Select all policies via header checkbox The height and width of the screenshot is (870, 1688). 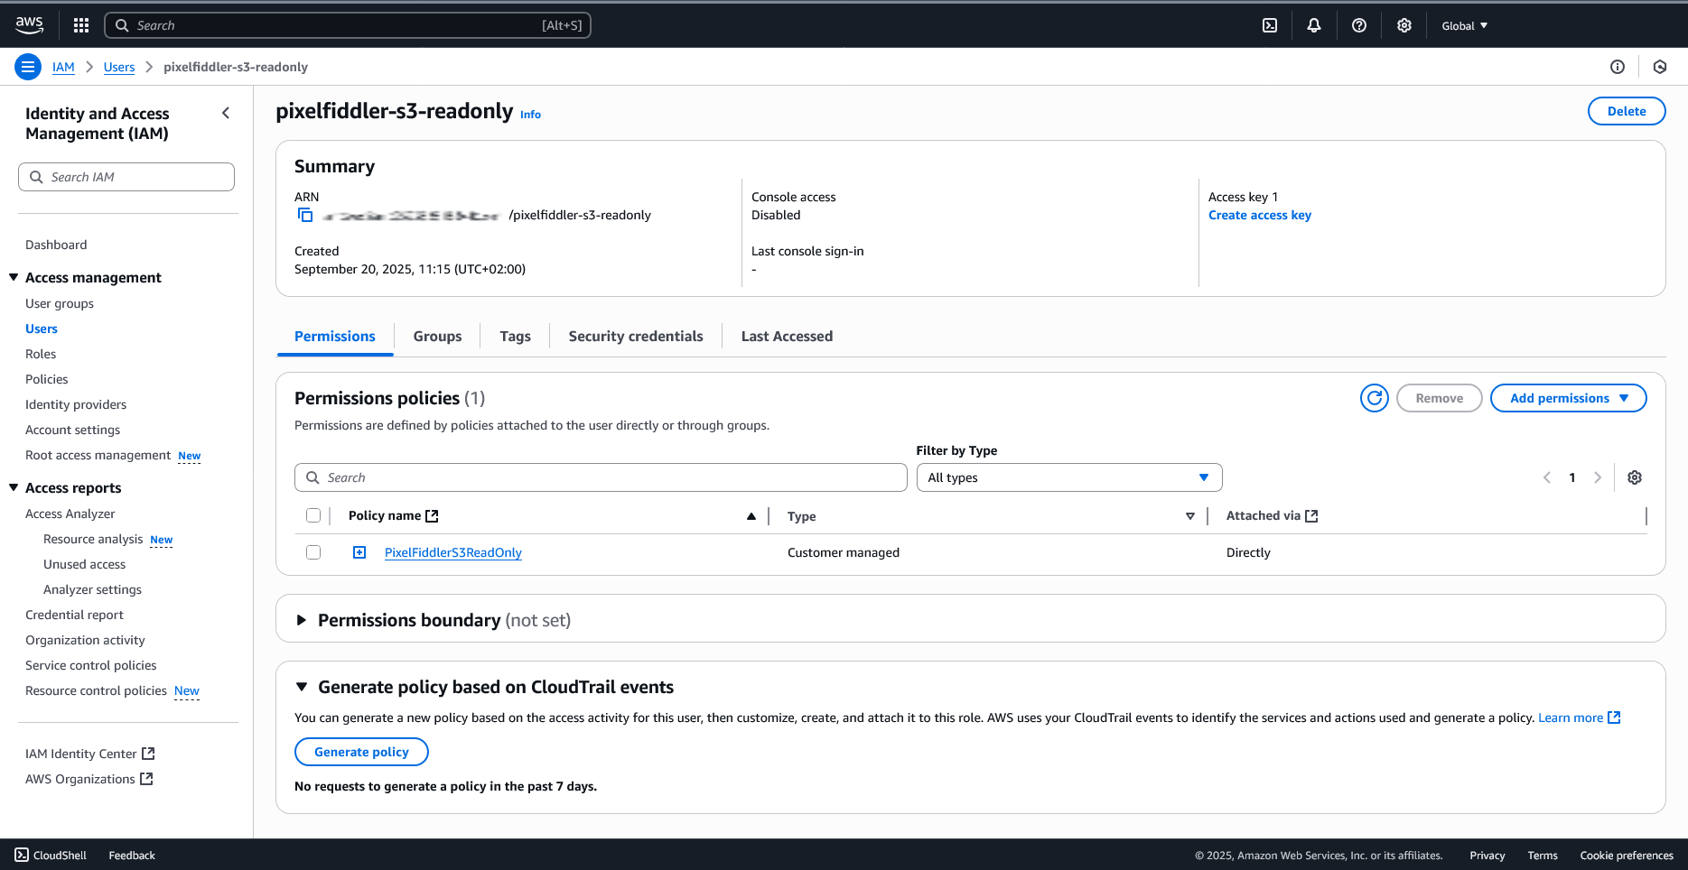click(313, 515)
